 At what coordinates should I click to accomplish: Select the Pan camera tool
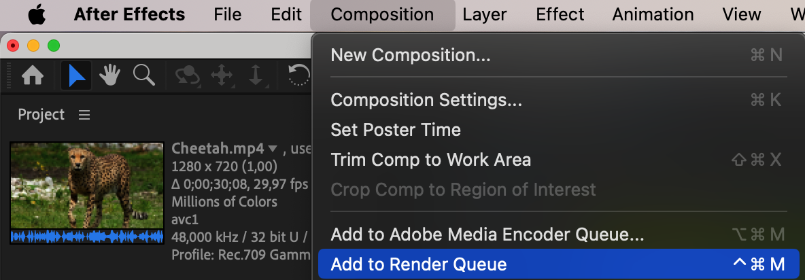click(222, 76)
